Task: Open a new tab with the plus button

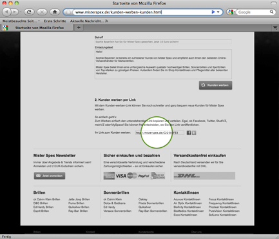Action: tap(79, 27)
